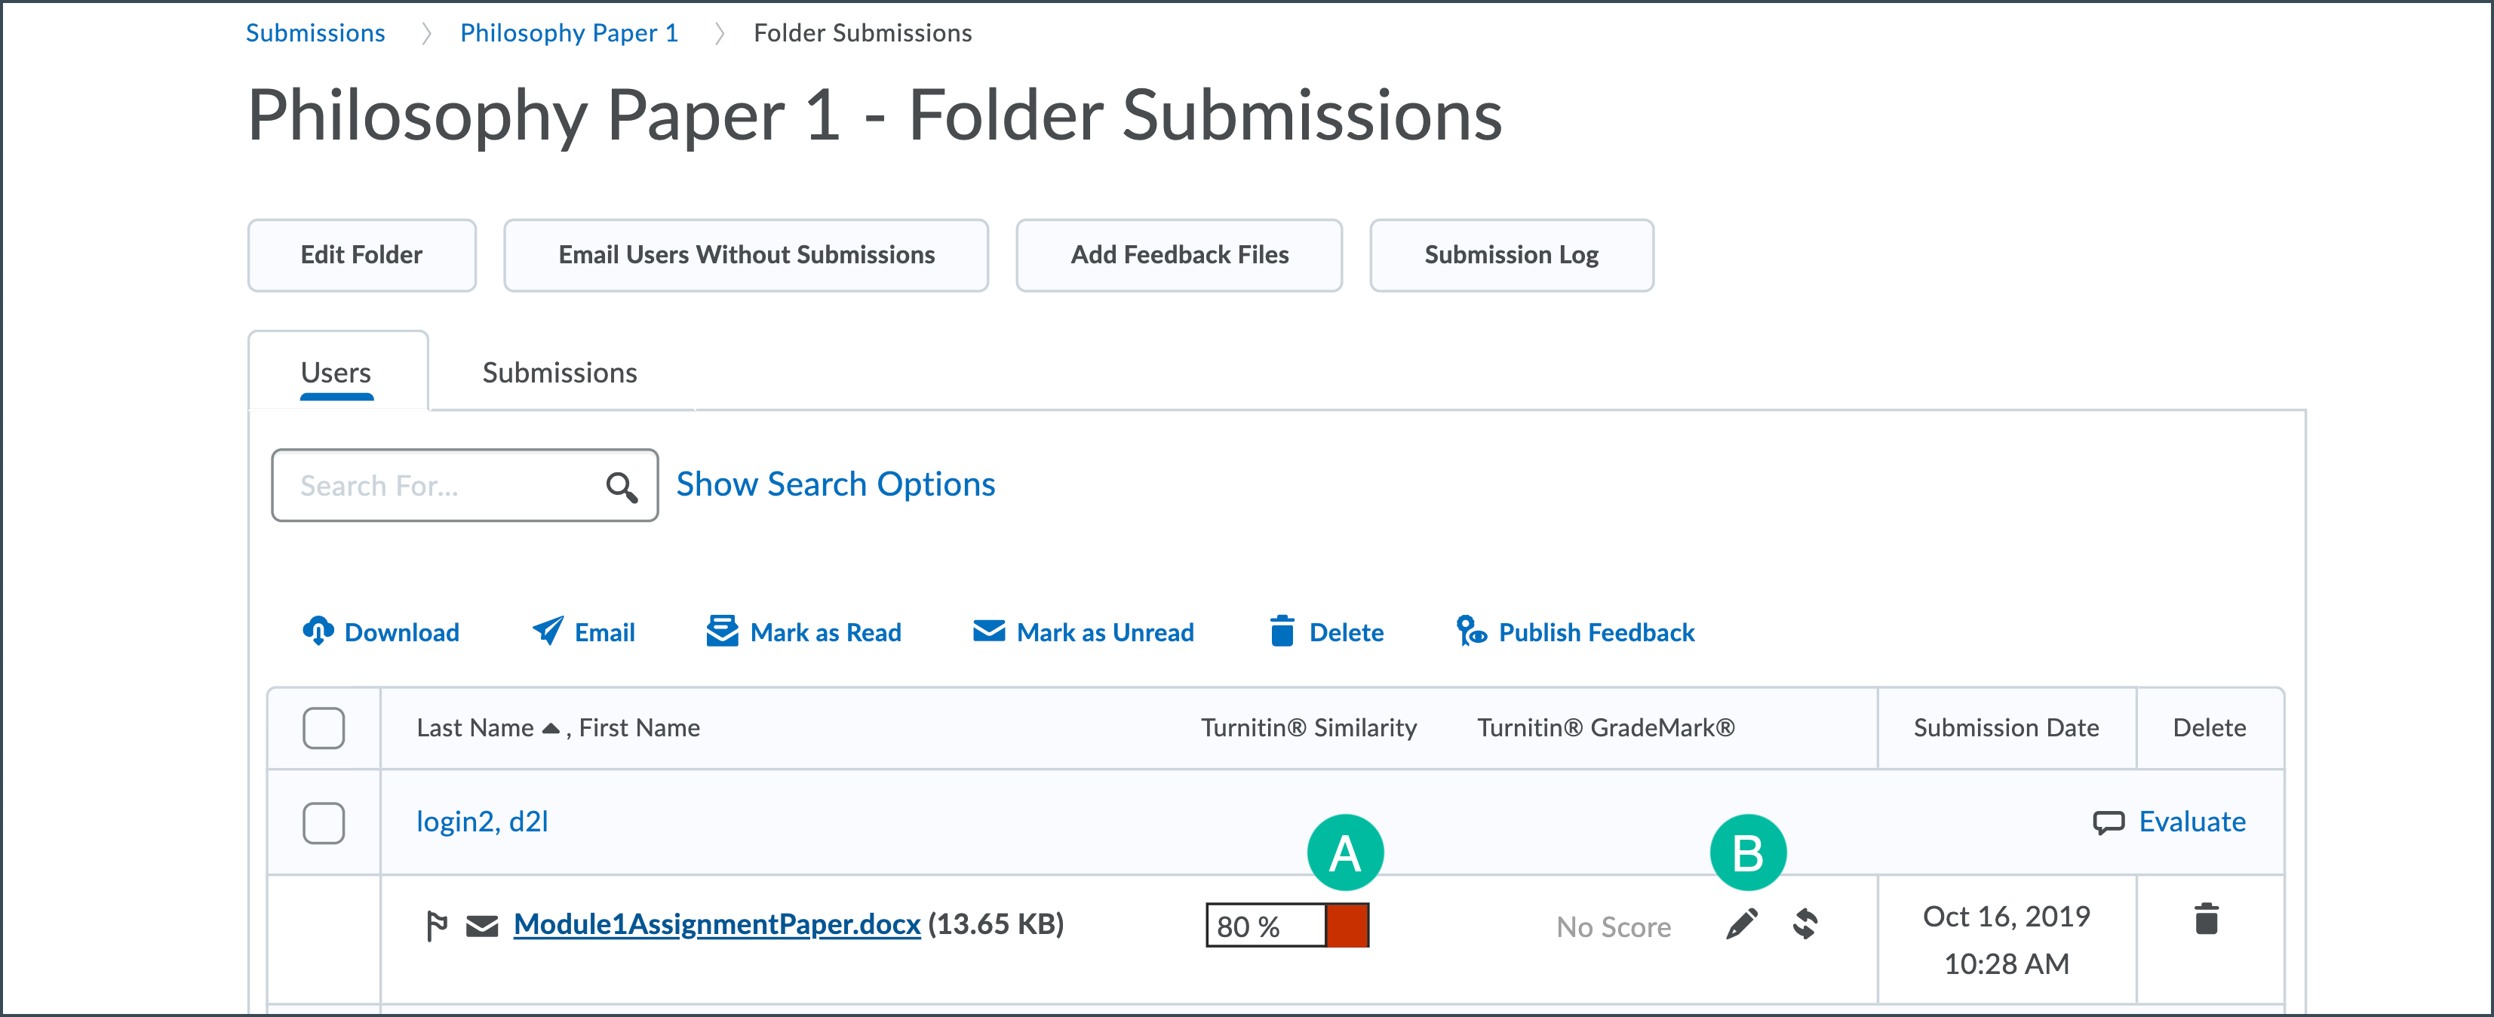Click the Edit Folder button
Image resolution: width=2494 pixels, height=1017 pixels.
click(361, 255)
